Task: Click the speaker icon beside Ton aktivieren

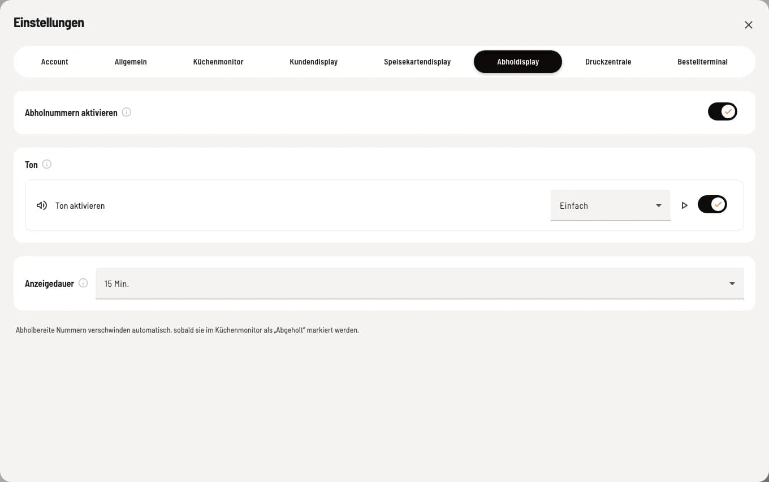Action: coord(42,205)
